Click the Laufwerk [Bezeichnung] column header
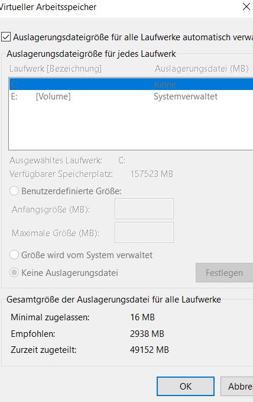 (56, 69)
